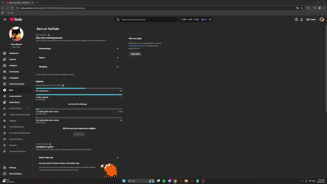Click the Windows taskbar search box
Viewport: 327px width, 184px height.
pos(142,181)
